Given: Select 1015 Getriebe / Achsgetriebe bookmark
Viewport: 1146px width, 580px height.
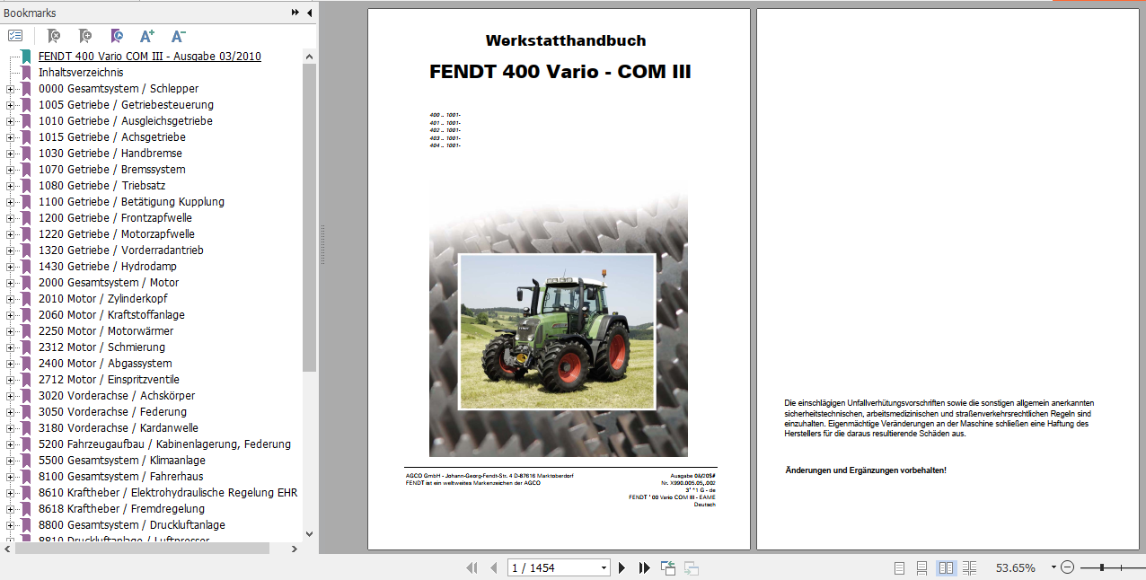Looking at the screenshot, I should click(x=111, y=136).
